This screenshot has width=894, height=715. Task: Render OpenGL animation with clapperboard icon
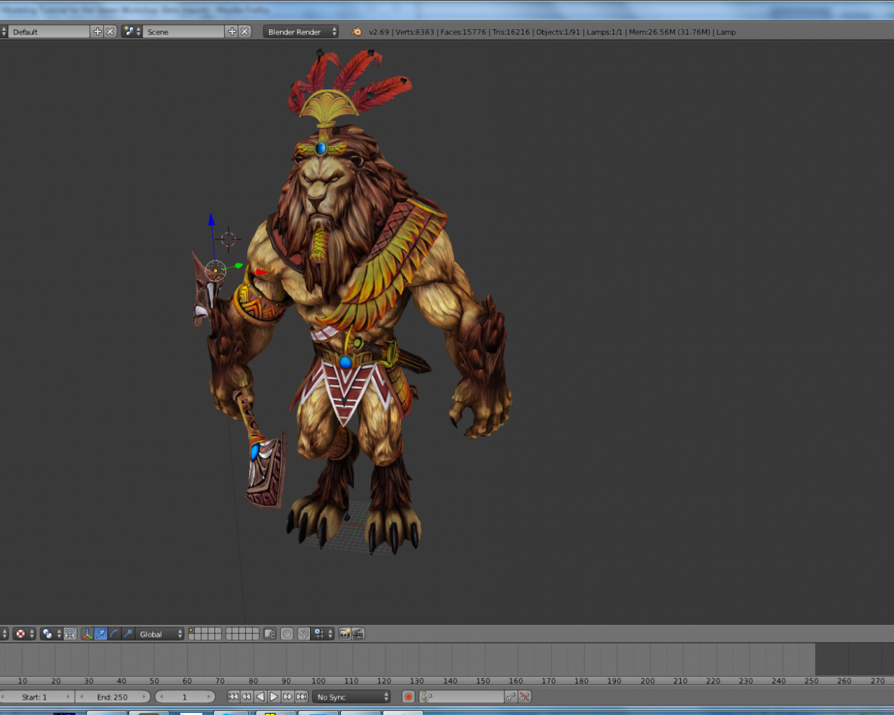point(358,634)
